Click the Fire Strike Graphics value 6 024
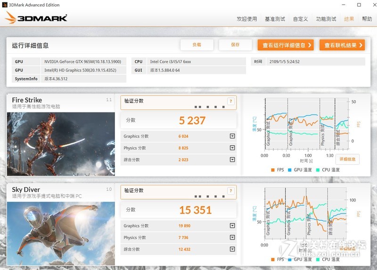 (183, 136)
